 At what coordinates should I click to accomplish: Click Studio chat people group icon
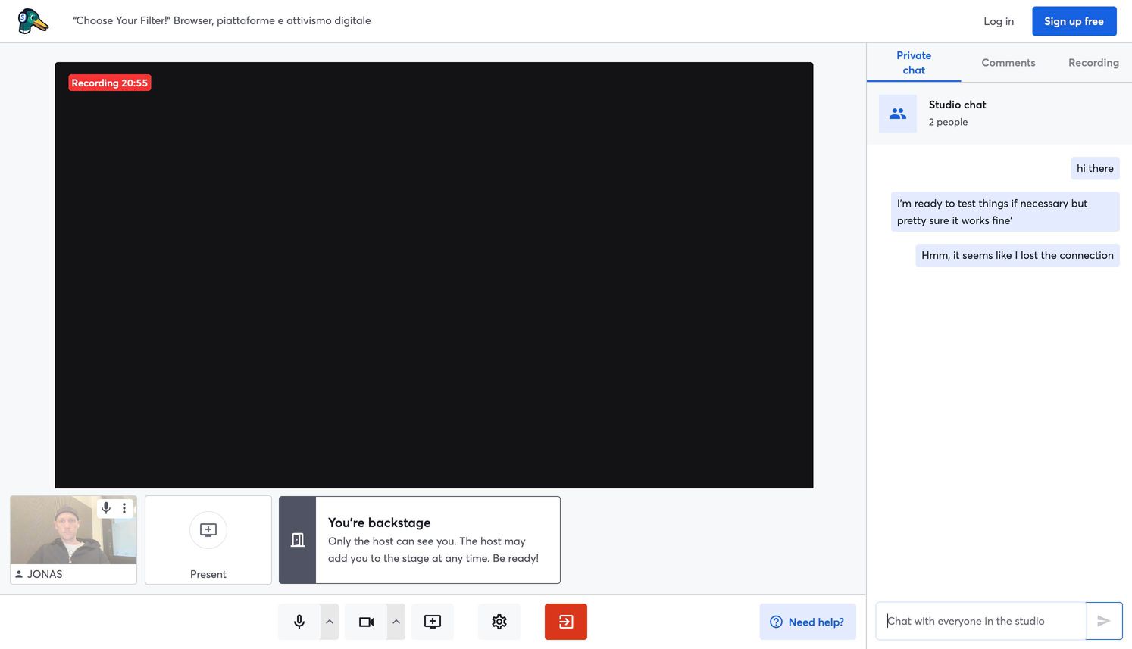click(x=898, y=114)
